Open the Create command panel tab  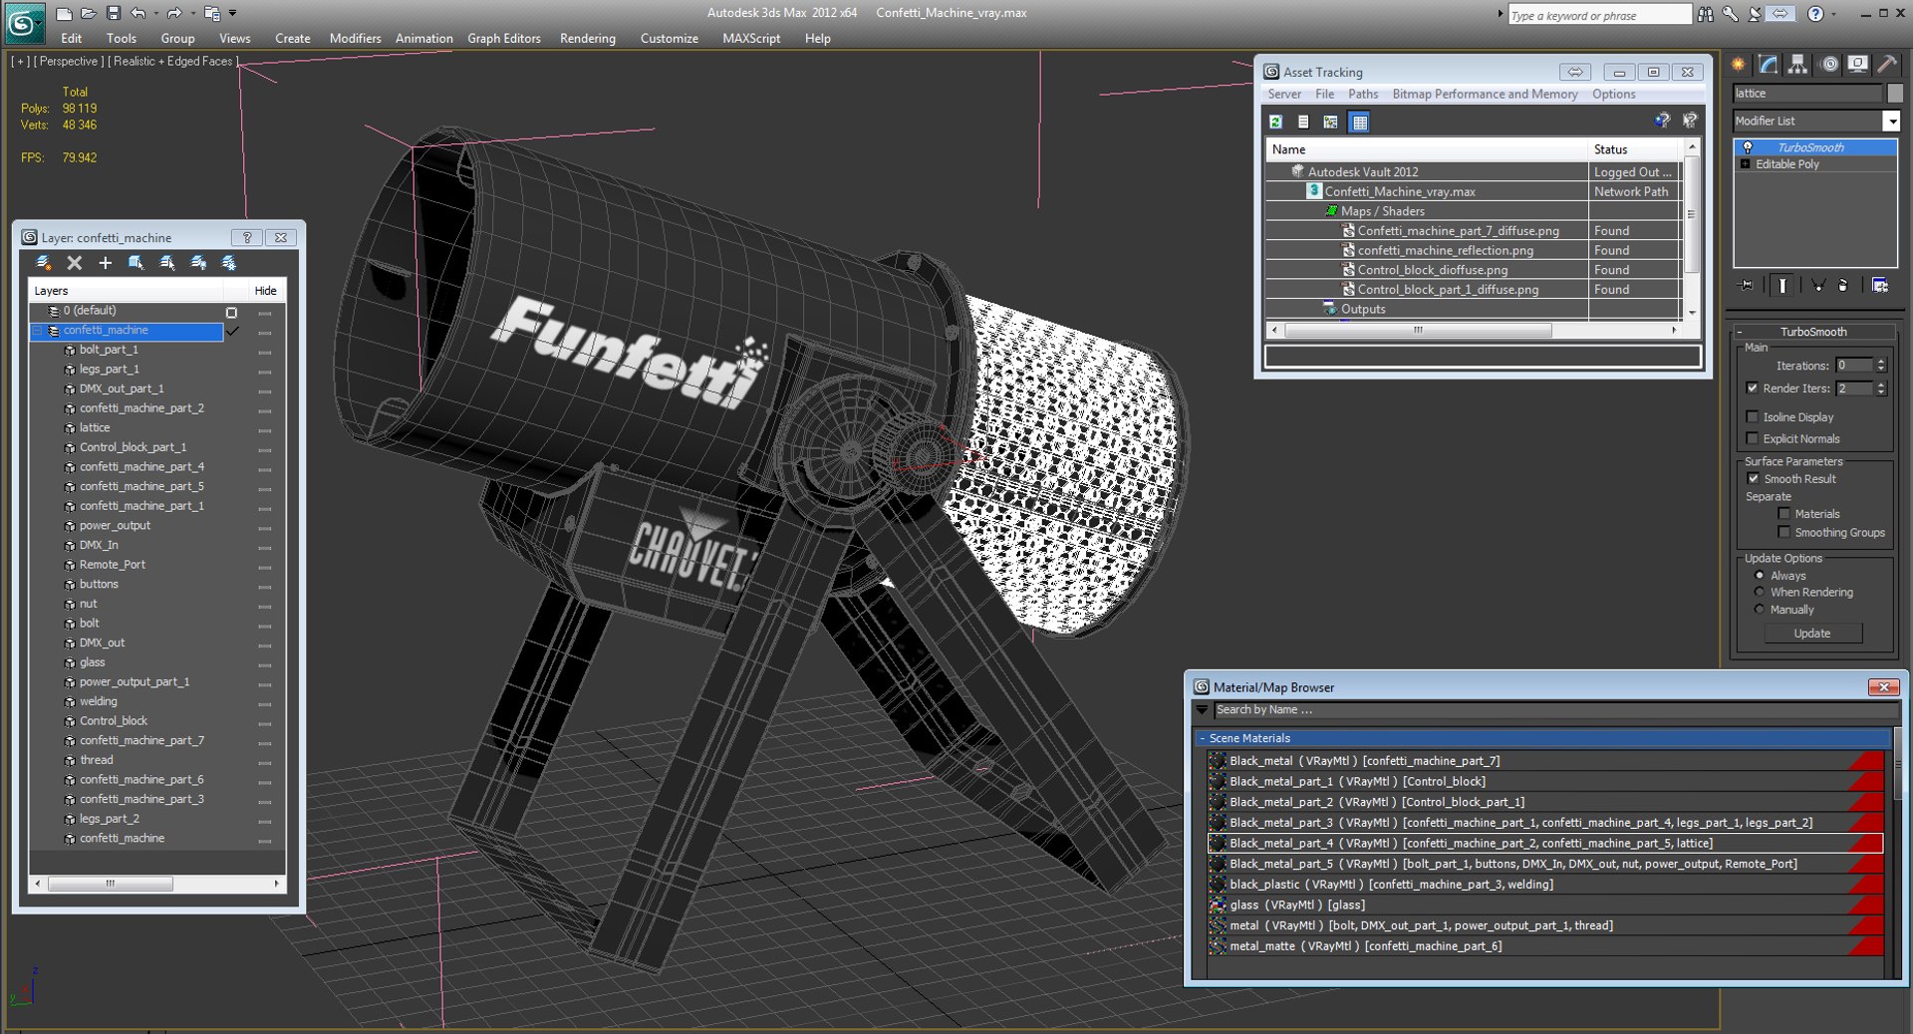click(1739, 65)
